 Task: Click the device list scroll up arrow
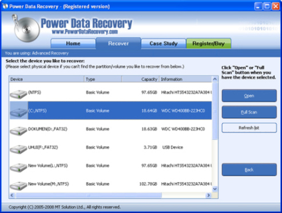pos(215,79)
